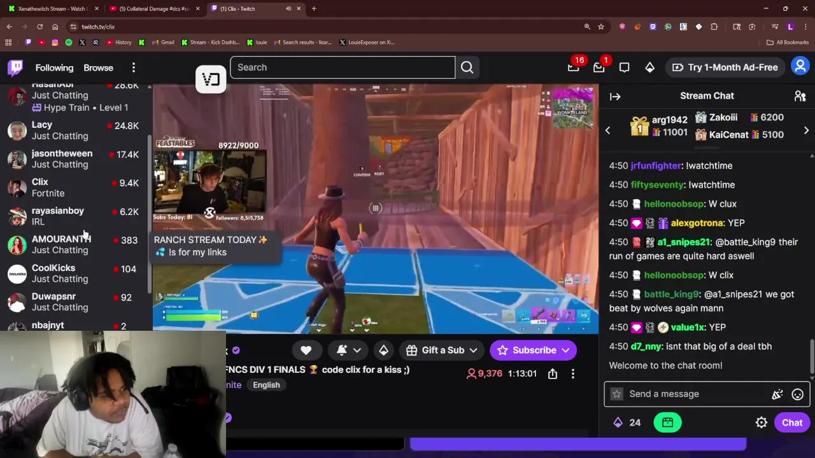Open the Get Bits diamond in top bar

tap(649, 67)
